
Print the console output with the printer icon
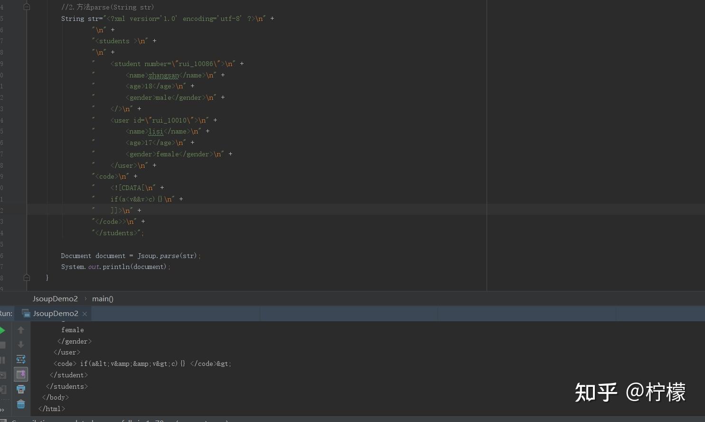21,389
